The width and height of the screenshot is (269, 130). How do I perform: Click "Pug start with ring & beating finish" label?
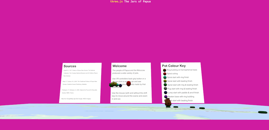click(182, 89)
